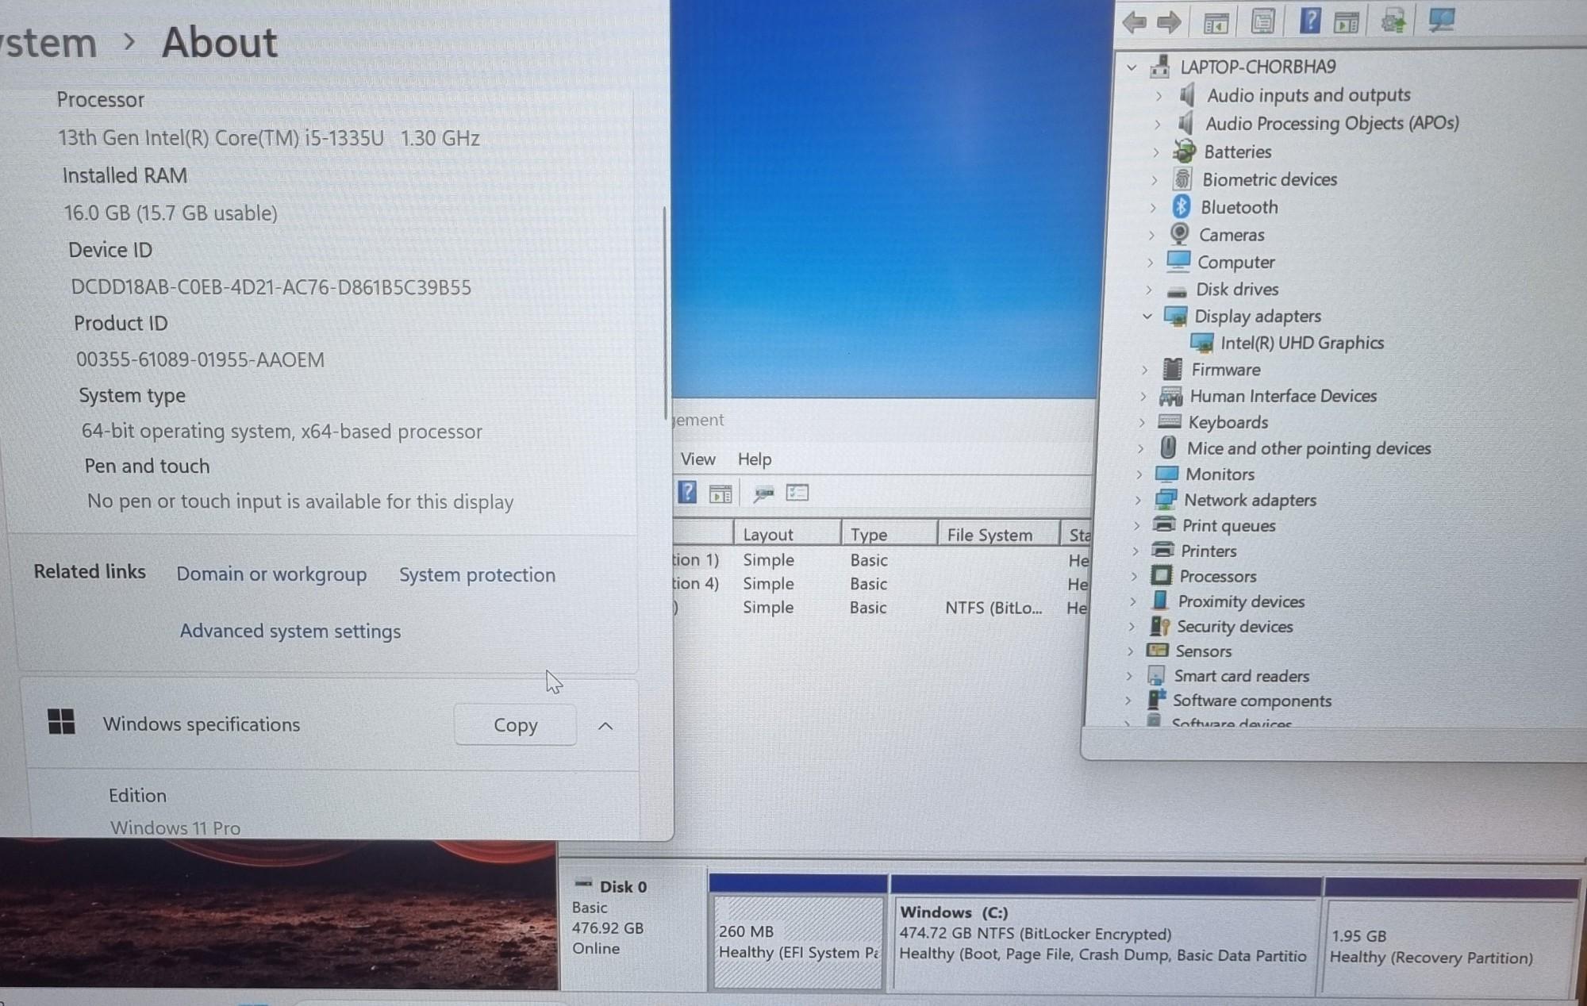Open the System protection link

pyautogui.click(x=477, y=574)
